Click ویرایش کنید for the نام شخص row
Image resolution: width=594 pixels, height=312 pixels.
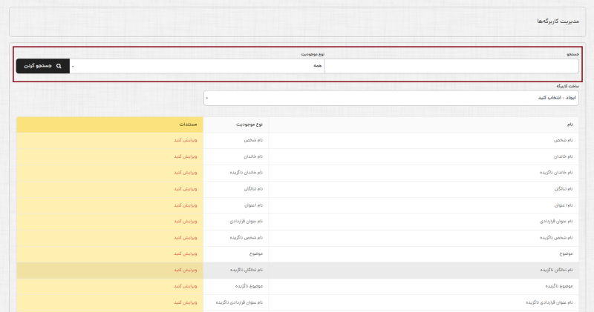pyautogui.click(x=186, y=140)
